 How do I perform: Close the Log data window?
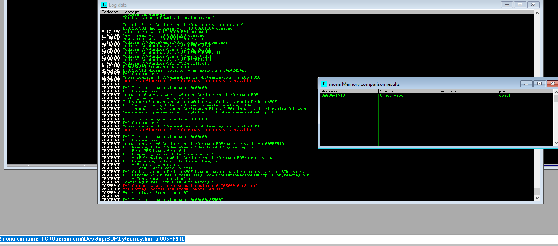coord(533,5)
